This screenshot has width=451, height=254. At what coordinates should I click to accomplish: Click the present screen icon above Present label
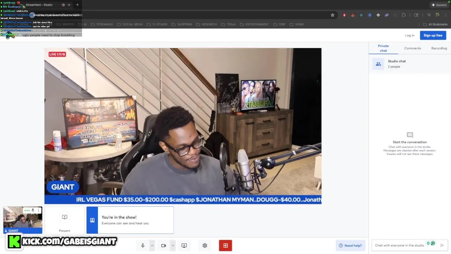64,217
